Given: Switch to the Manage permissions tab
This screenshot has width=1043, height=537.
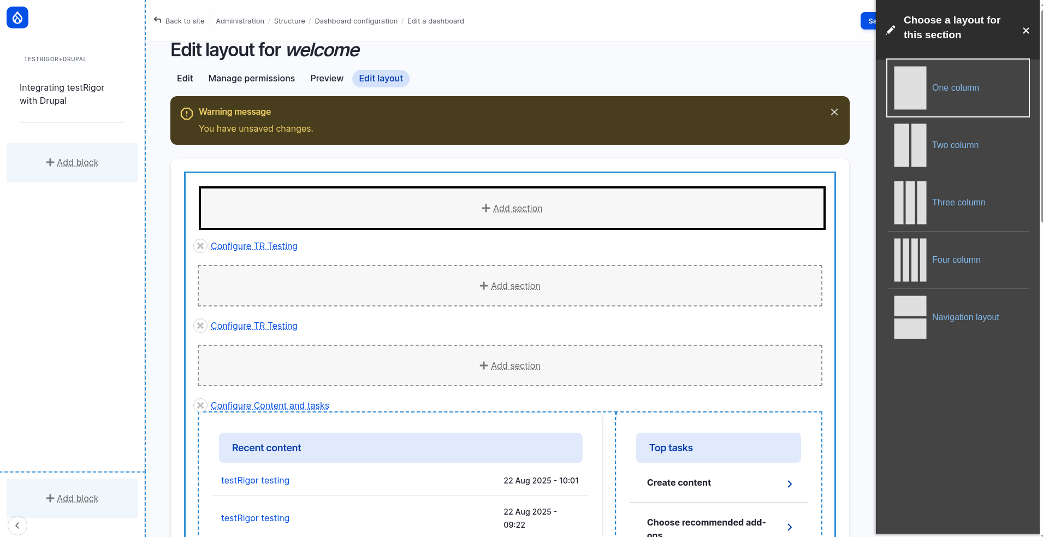Looking at the screenshot, I should coord(252,79).
